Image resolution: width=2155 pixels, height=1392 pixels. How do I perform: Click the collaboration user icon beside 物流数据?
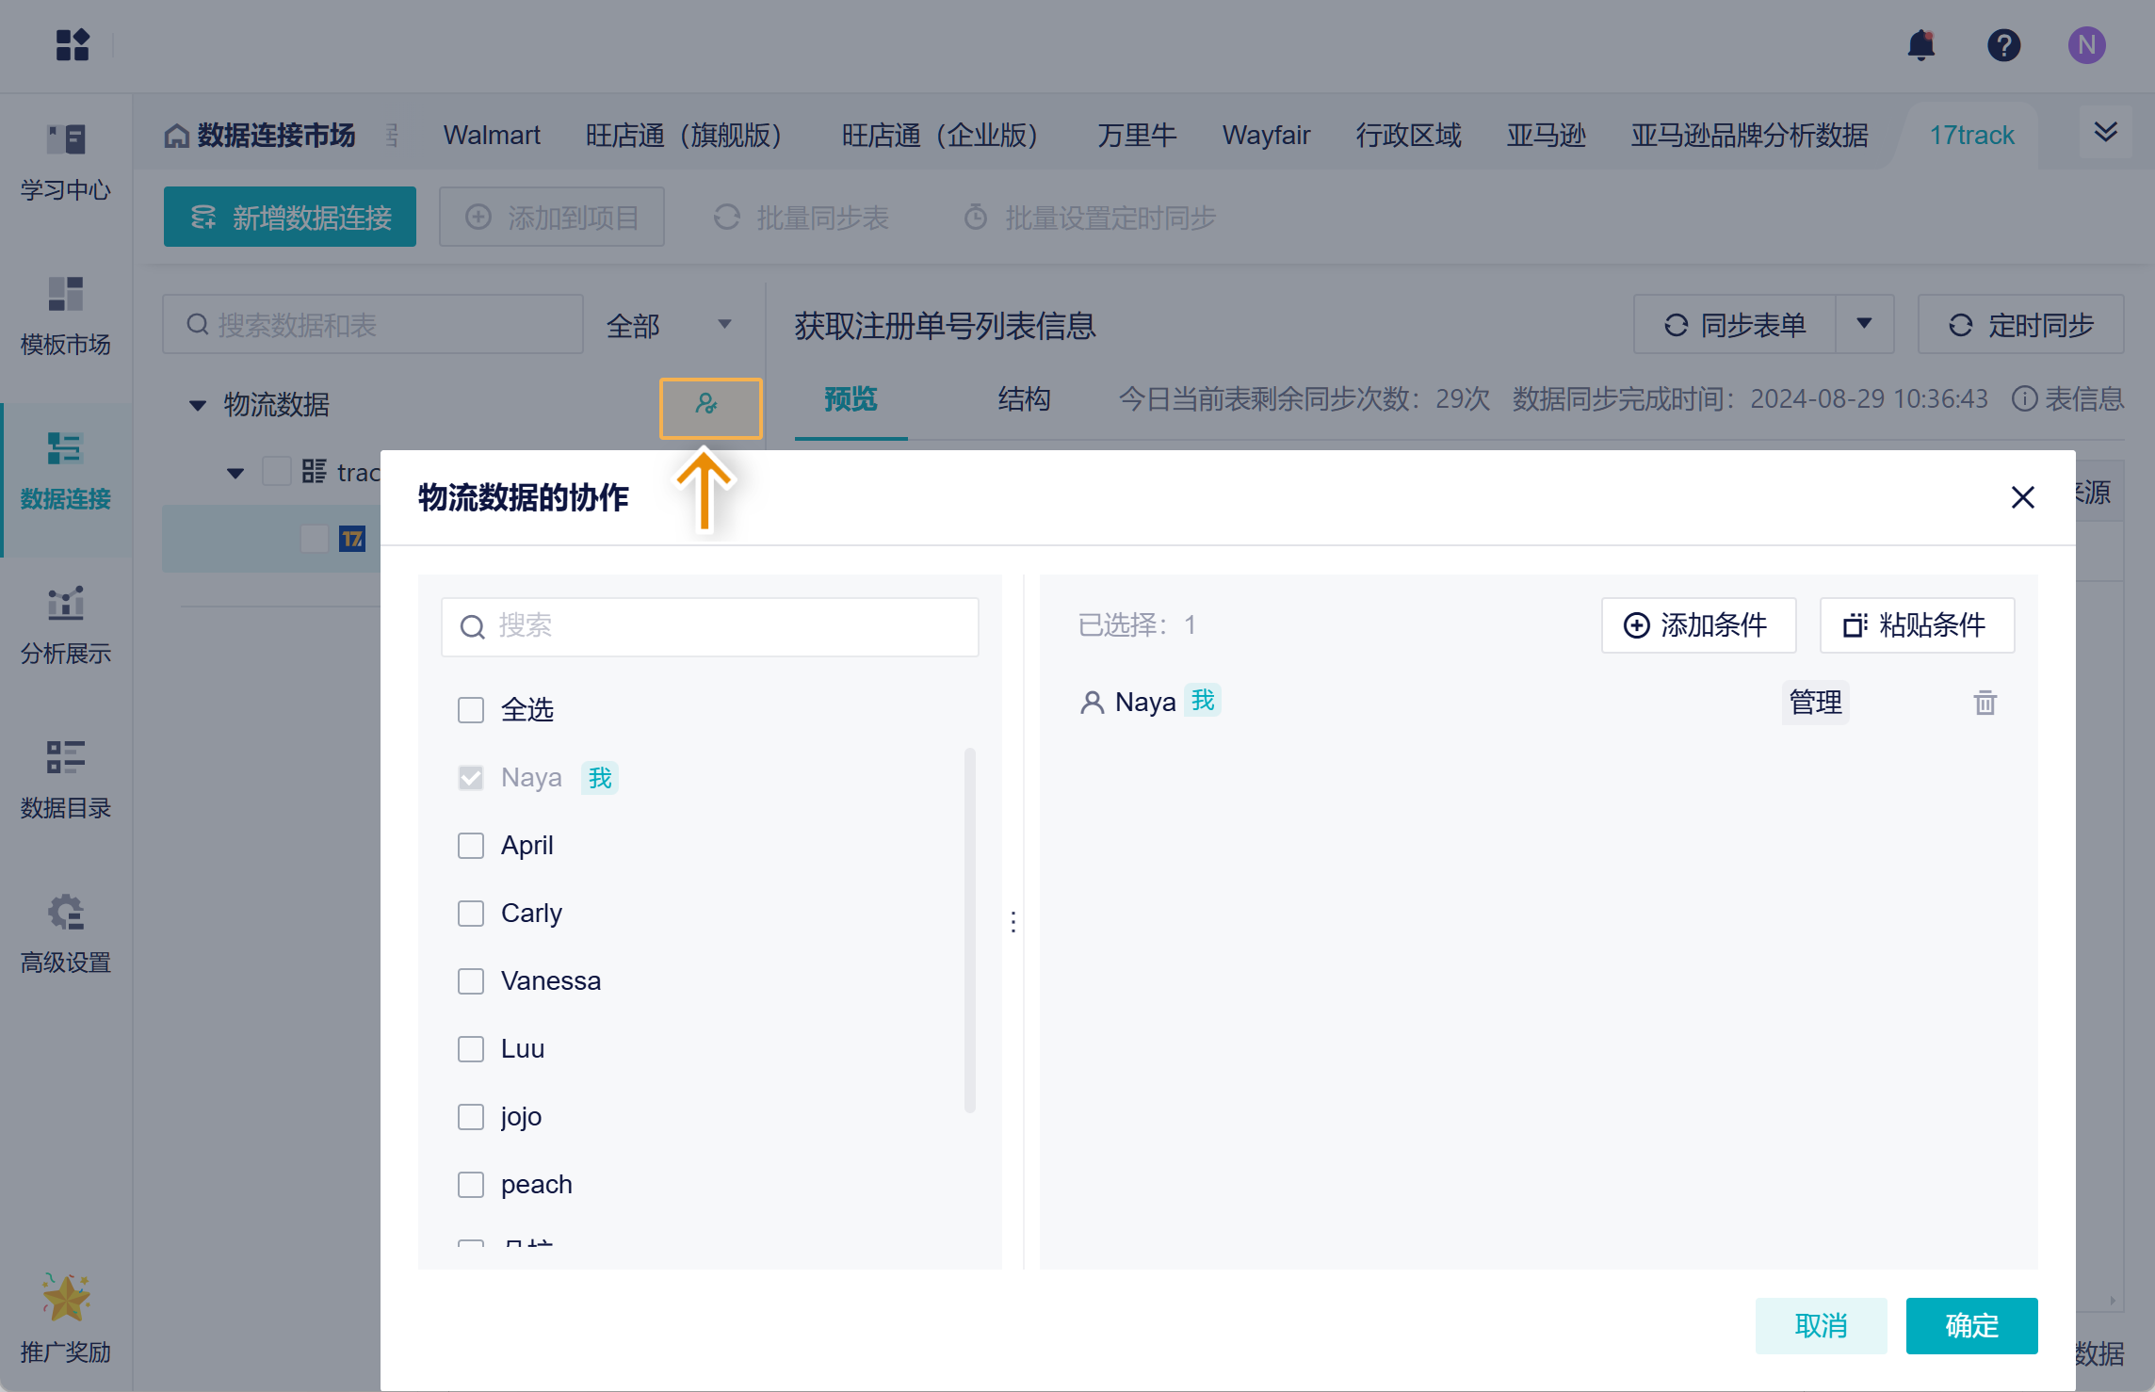pos(708,406)
